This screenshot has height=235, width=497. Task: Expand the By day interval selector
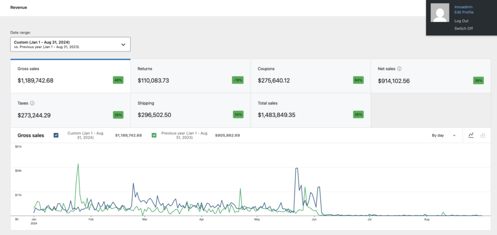444,135
